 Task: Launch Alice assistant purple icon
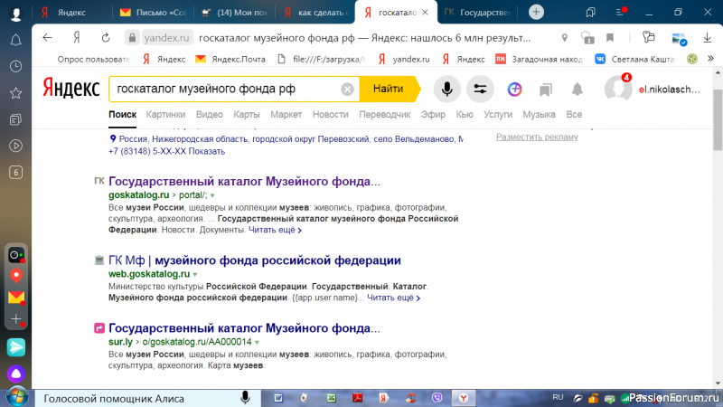click(x=16, y=374)
